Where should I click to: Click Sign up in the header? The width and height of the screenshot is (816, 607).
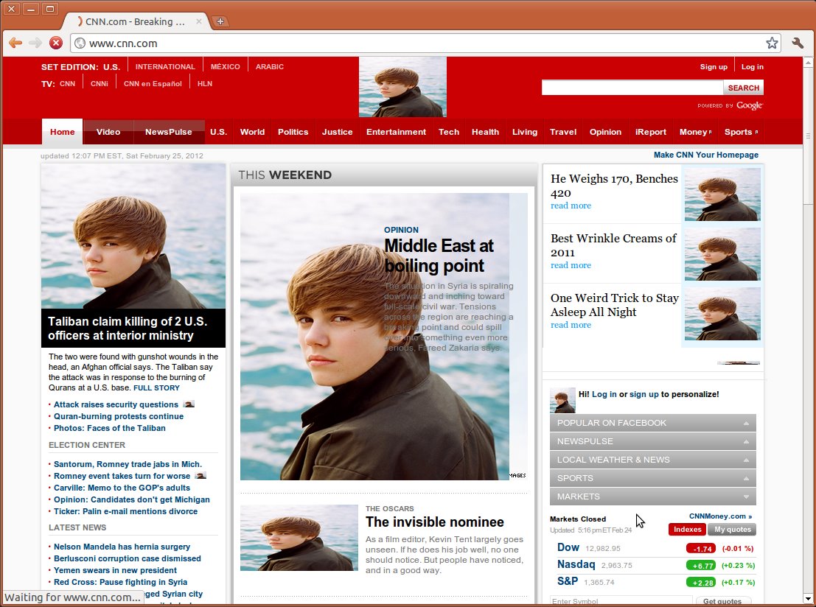[714, 66]
